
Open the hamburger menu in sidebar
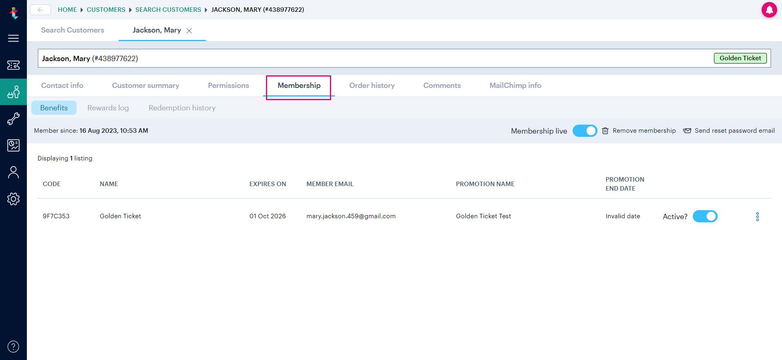13,38
